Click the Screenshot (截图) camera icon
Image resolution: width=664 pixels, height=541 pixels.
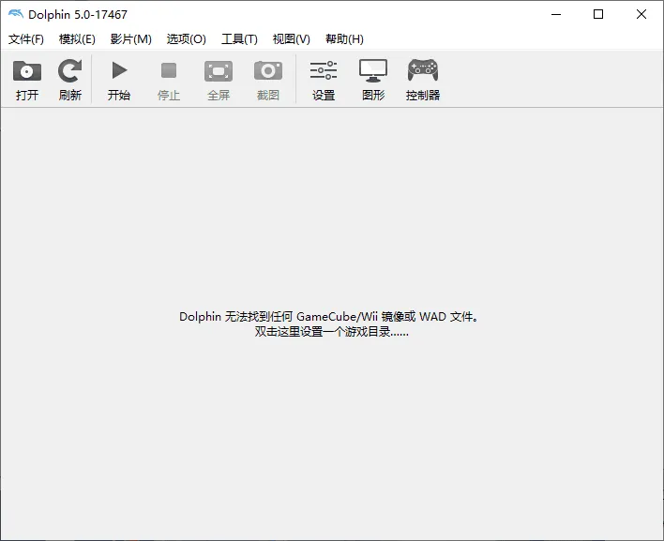click(268, 70)
